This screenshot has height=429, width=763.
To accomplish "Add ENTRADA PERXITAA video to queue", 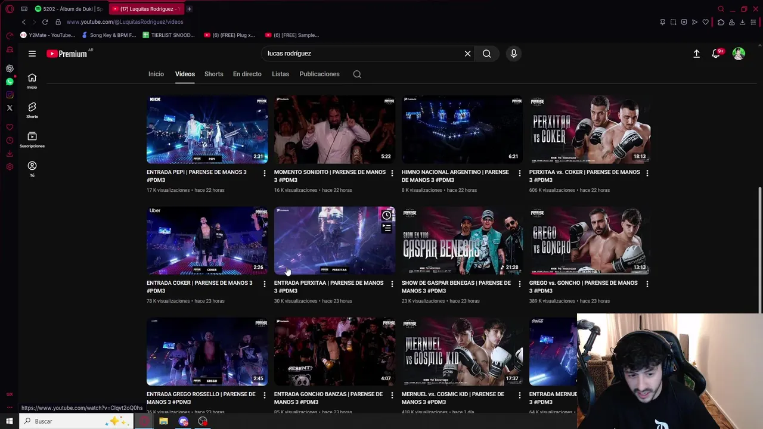I will click(387, 228).
